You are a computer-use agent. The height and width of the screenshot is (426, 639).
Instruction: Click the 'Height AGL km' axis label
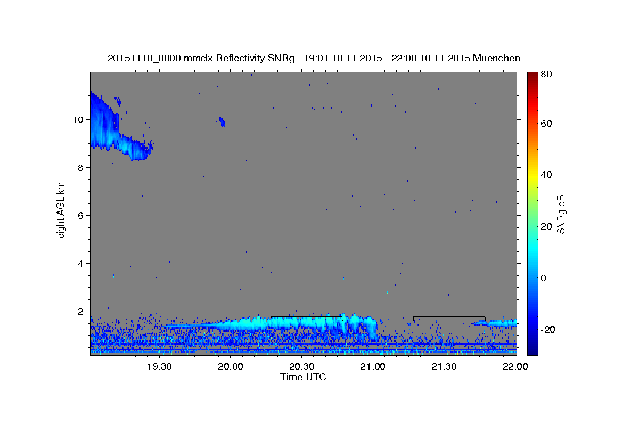pyautogui.click(x=61, y=213)
